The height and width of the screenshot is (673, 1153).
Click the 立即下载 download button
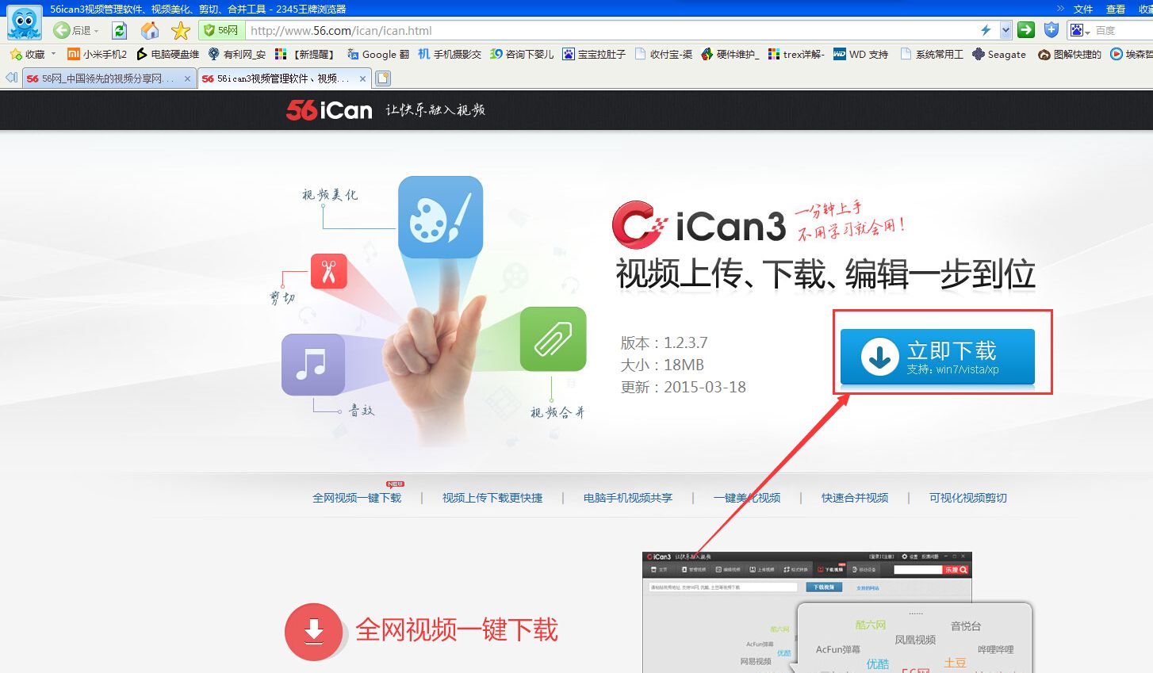point(937,356)
